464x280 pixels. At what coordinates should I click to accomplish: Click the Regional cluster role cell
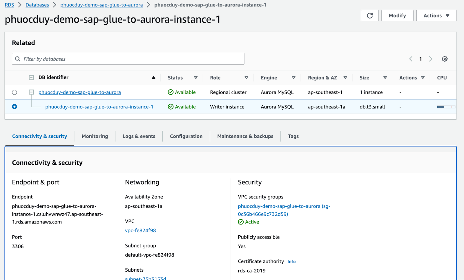[228, 92]
